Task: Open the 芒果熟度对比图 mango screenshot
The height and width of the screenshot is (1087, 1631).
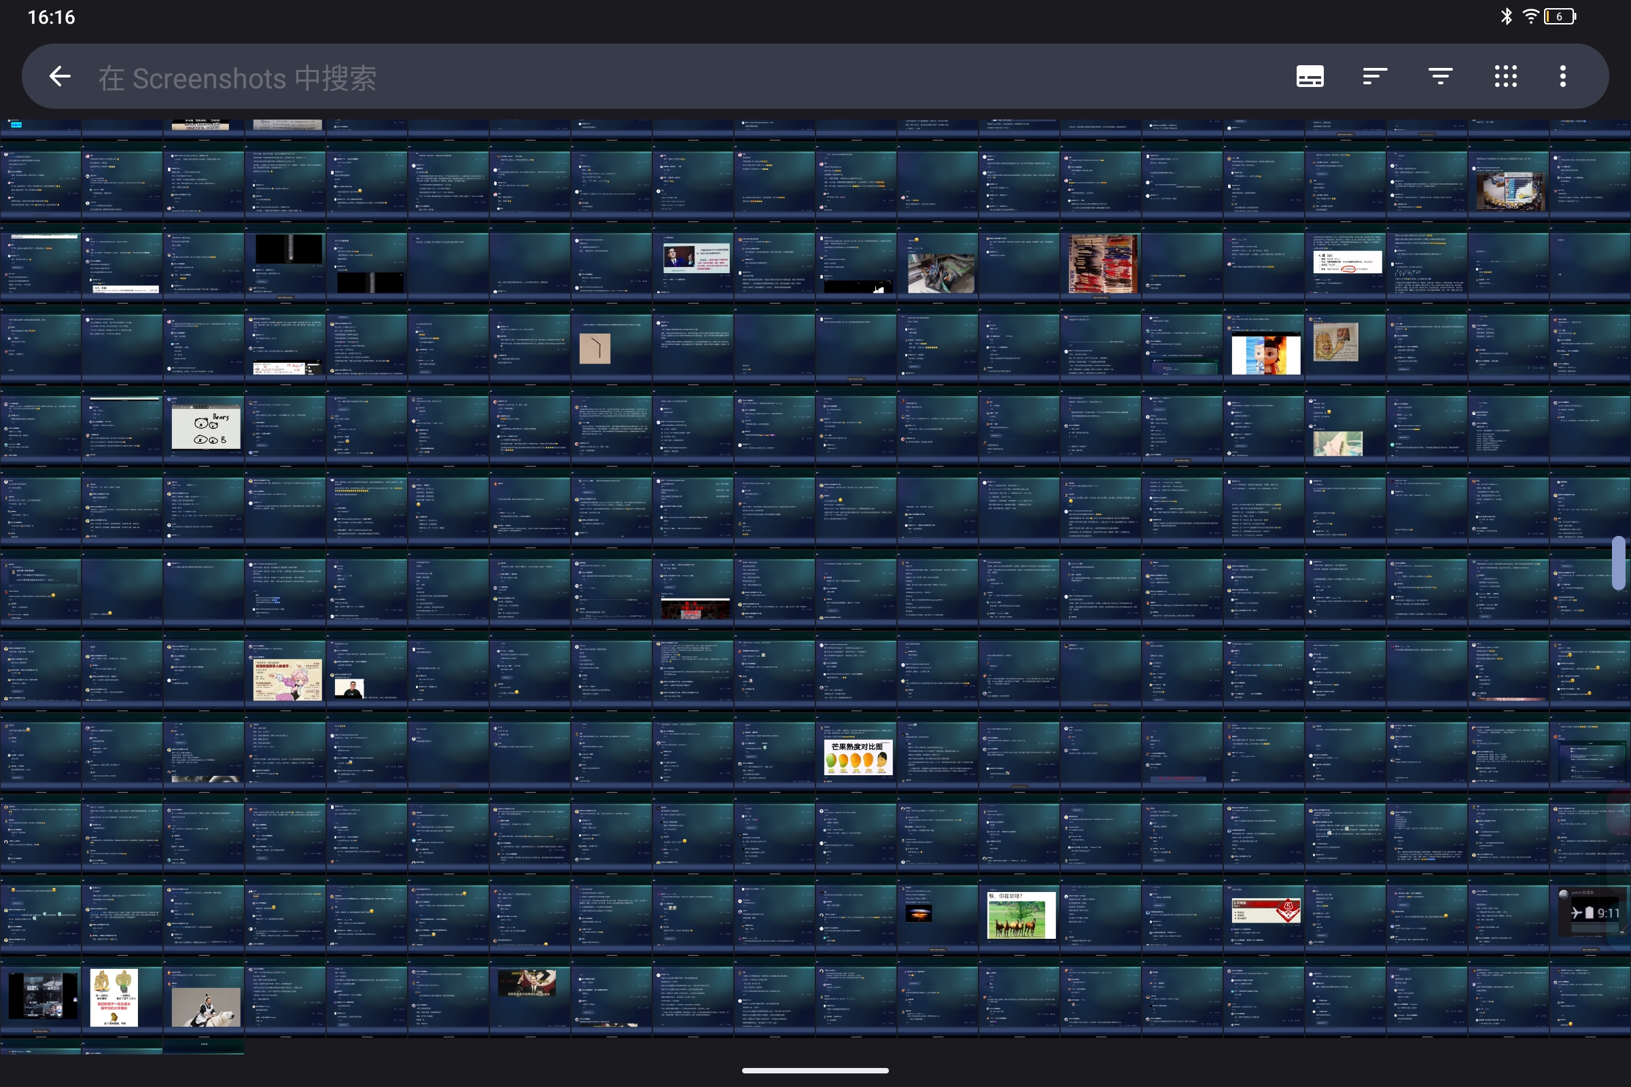Action: (x=856, y=752)
